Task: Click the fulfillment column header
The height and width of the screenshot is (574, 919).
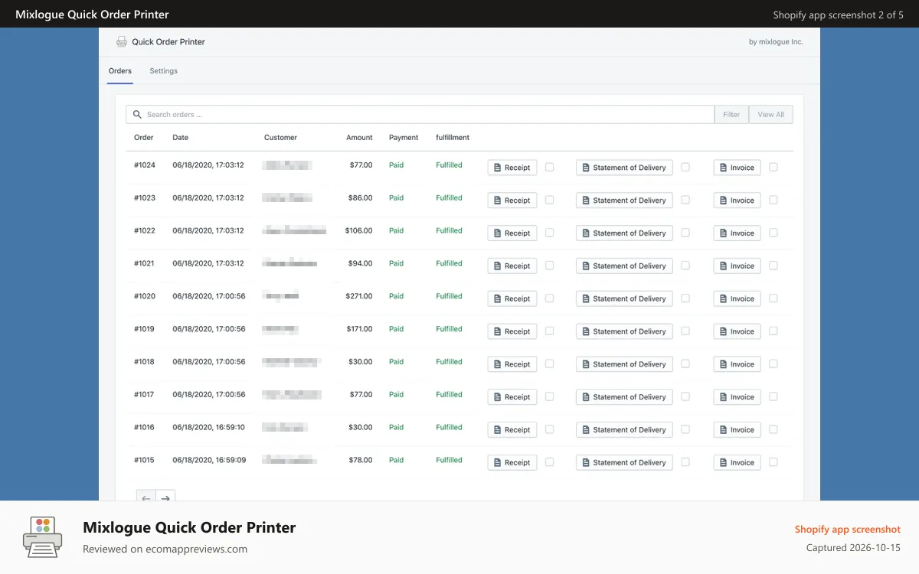Action: (453, 138)
